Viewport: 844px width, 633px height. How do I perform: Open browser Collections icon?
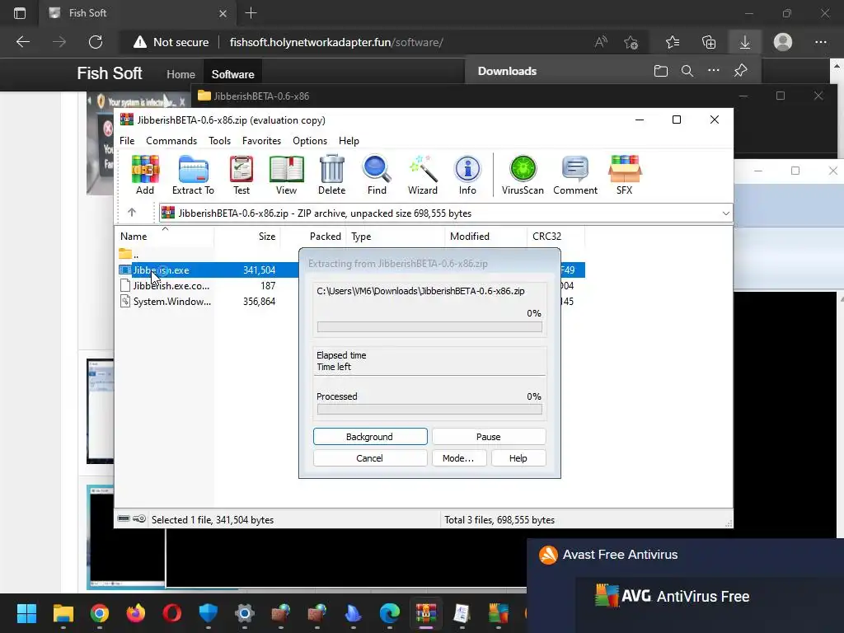click(x=709, y=42)
